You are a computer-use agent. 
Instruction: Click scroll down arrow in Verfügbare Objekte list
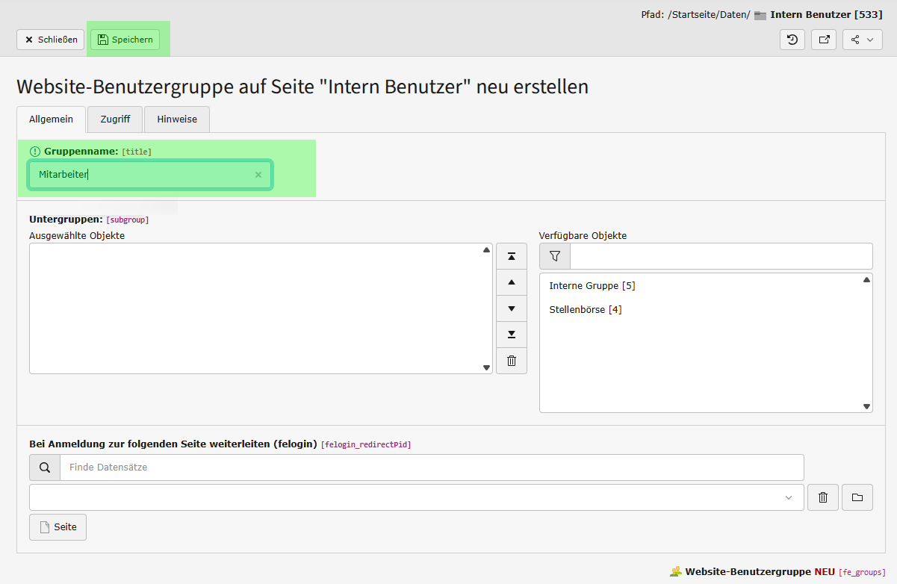click(866, 407)
